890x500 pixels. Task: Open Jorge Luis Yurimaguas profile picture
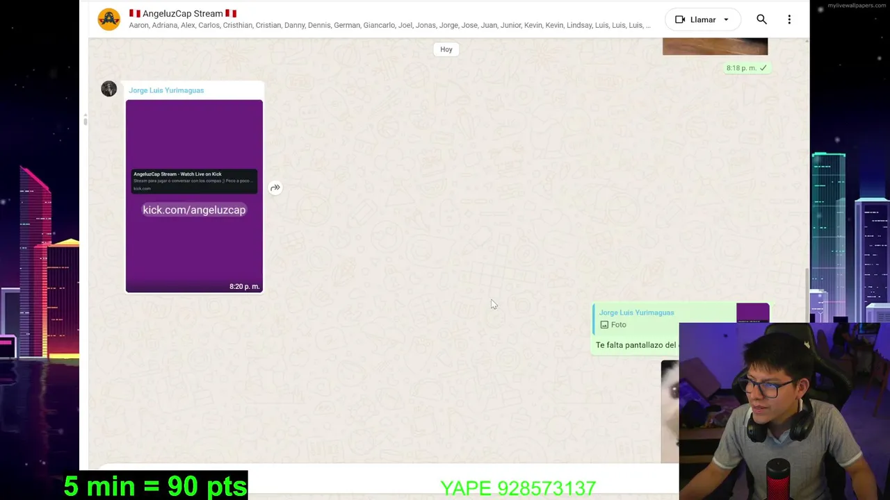coord(109,89)
